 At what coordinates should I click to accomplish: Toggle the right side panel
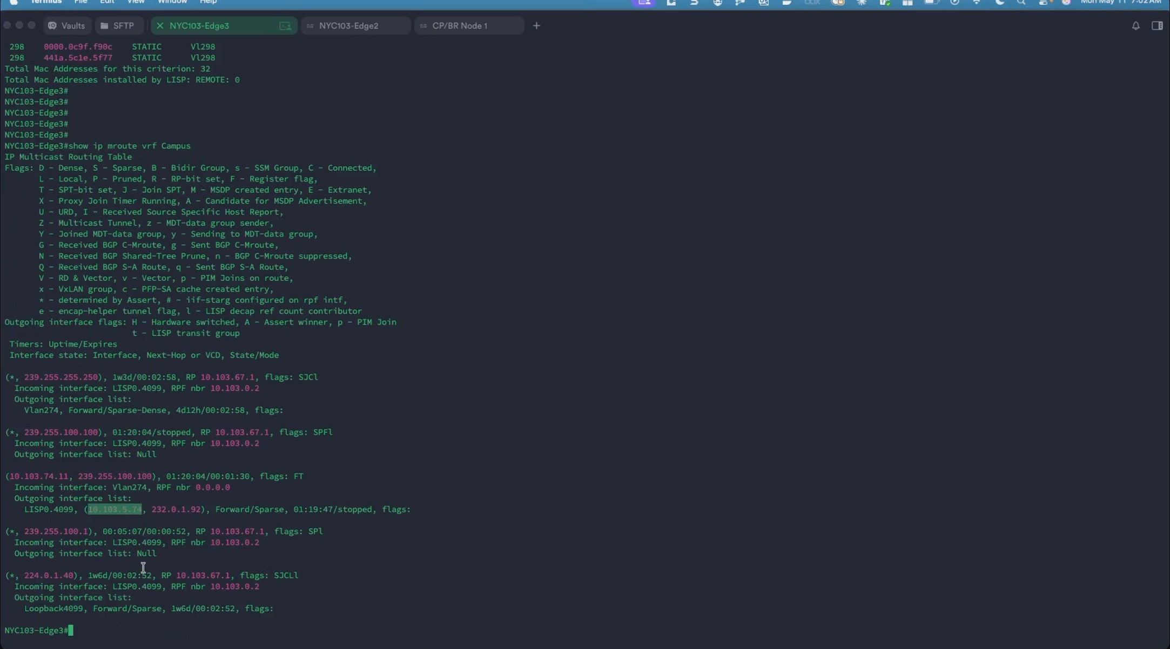pyautogui.click(x=1157, y=25)
